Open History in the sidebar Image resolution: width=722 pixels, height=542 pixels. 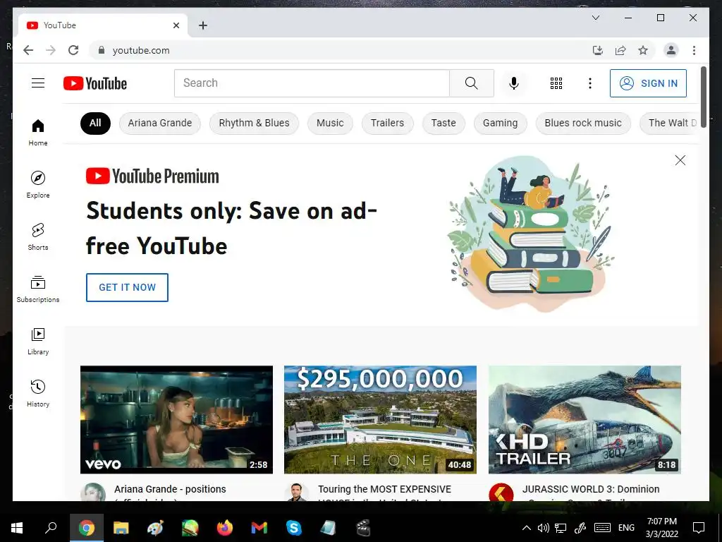tap(38, 394)
